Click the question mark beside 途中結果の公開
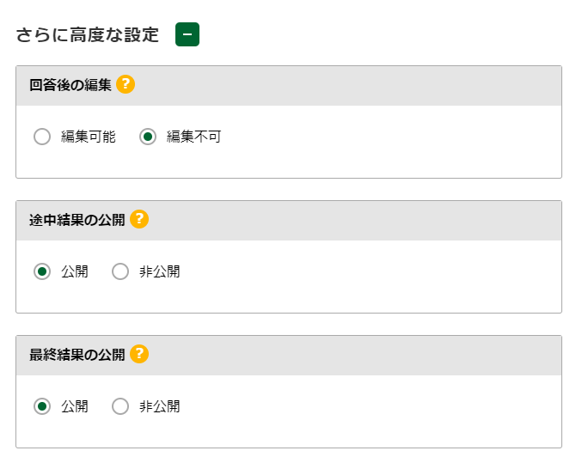The image size is (576, 469). [139, 219]
